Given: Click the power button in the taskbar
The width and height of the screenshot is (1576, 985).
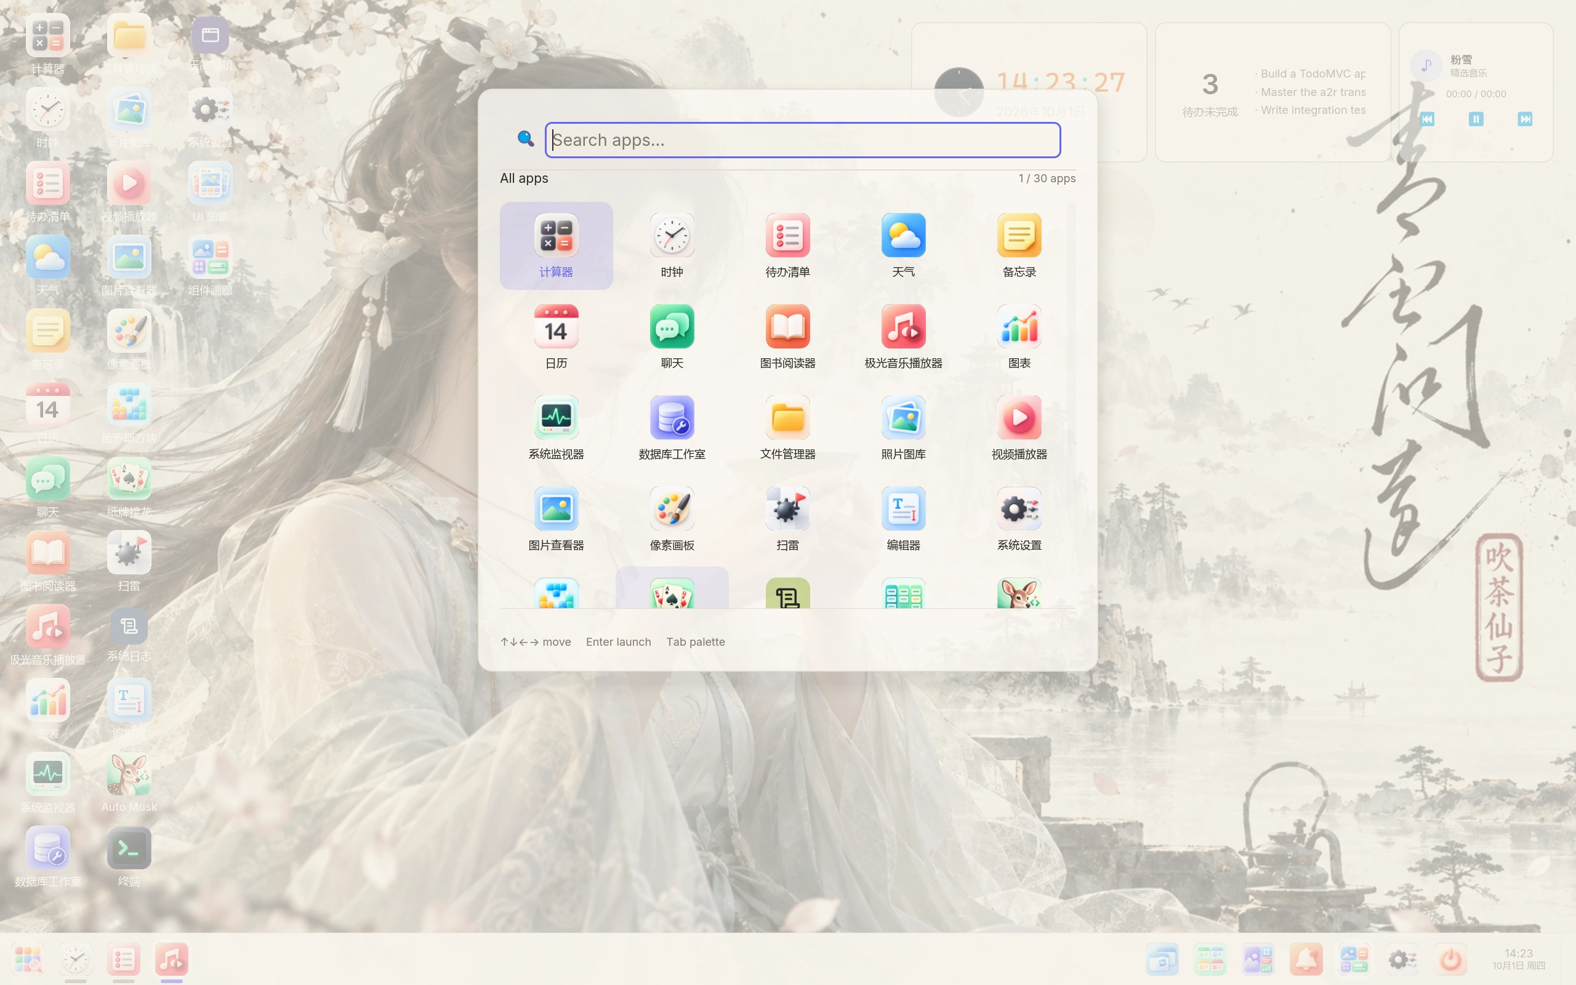Looking at the screenshot, I should 1450,960.
